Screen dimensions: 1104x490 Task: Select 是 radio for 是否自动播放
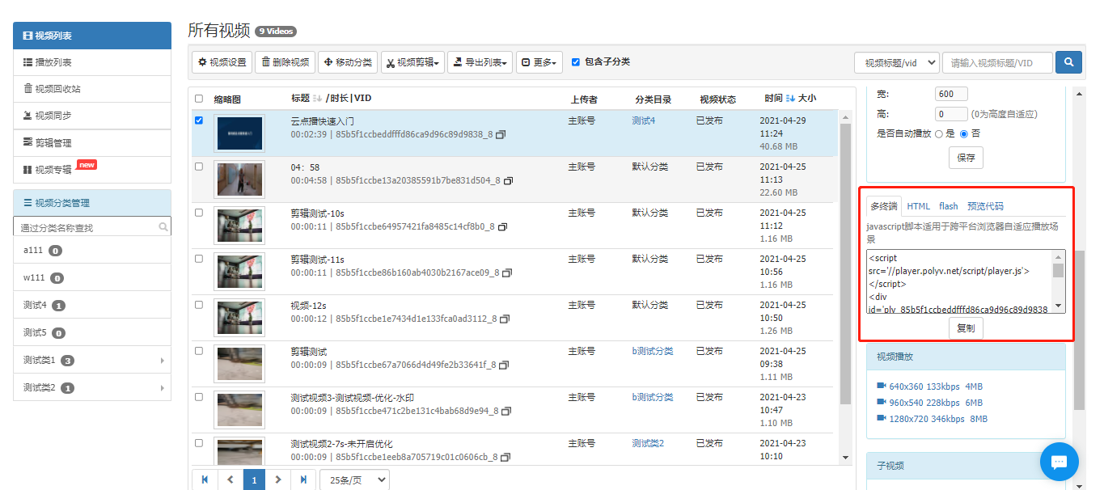click(939, 133)
